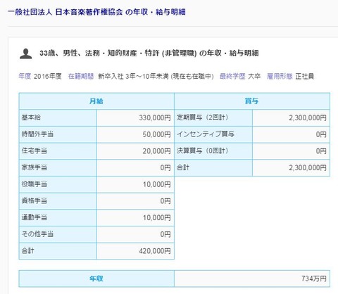Click the 大卒 value
Image resolution: width=338 pixels, height=294 pixels.
[x=254, y=76]
